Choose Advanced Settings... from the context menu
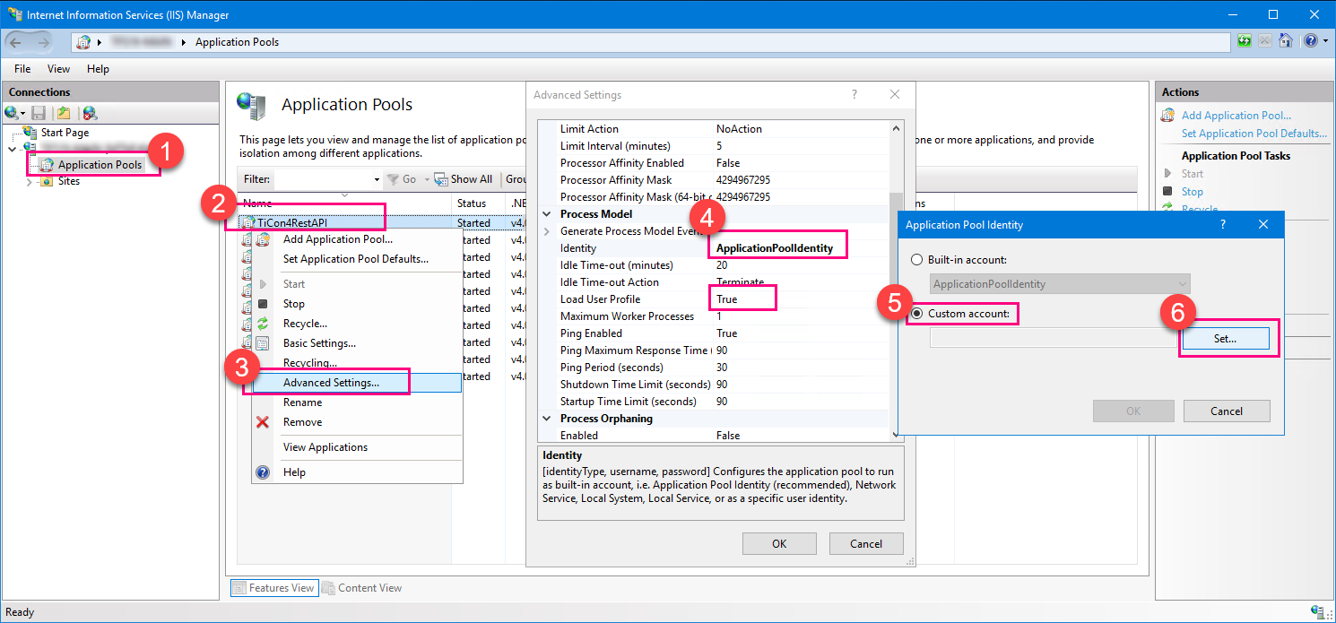The height and width of the screenshot is (623, 1336). (x=331, y=383)
